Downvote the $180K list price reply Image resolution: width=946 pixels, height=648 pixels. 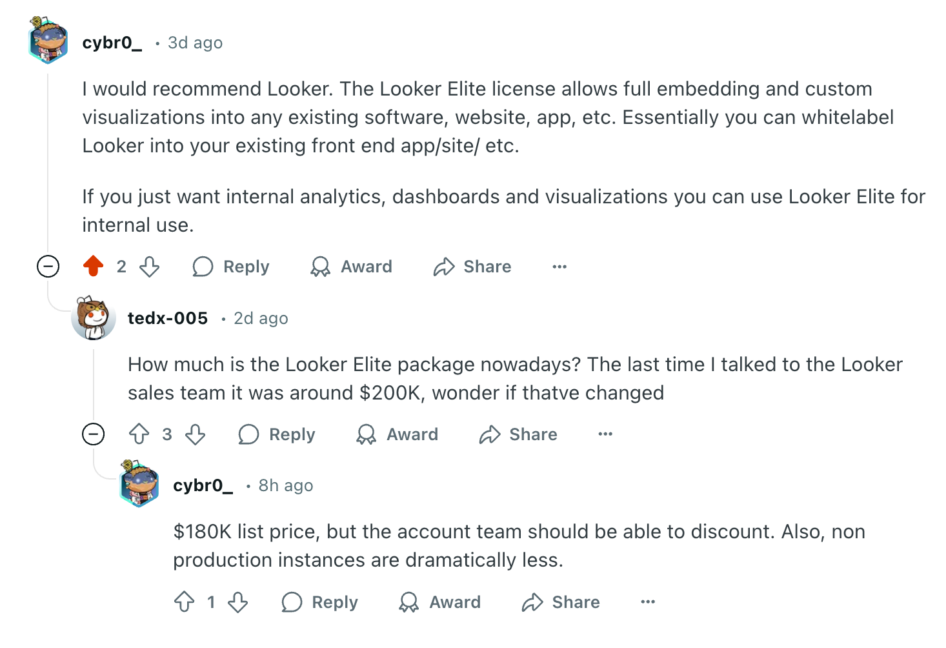pos(238,602)
